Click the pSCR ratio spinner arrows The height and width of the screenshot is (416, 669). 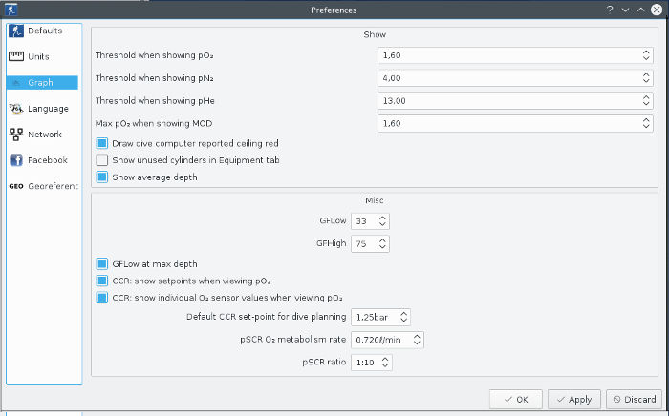385,363
